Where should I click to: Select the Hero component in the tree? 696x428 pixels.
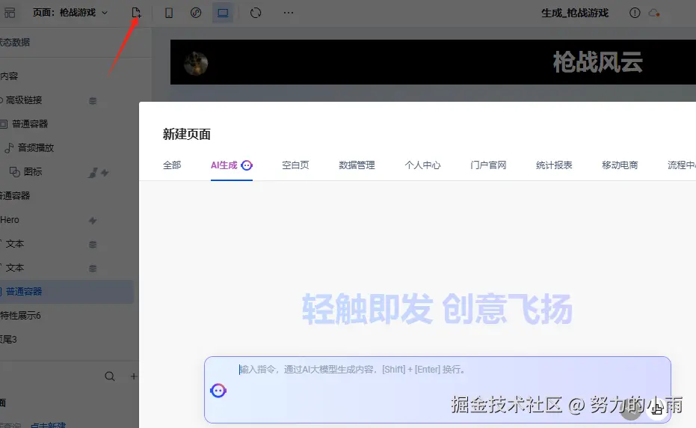point(10,219)
